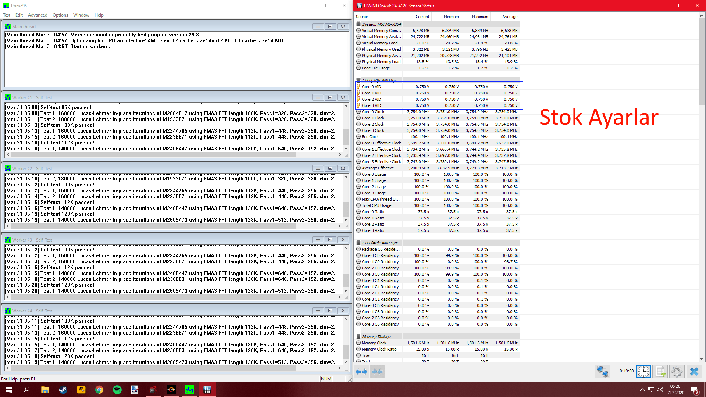Open the network remote monitoring icon in HWiNFO

pos(602,372)
